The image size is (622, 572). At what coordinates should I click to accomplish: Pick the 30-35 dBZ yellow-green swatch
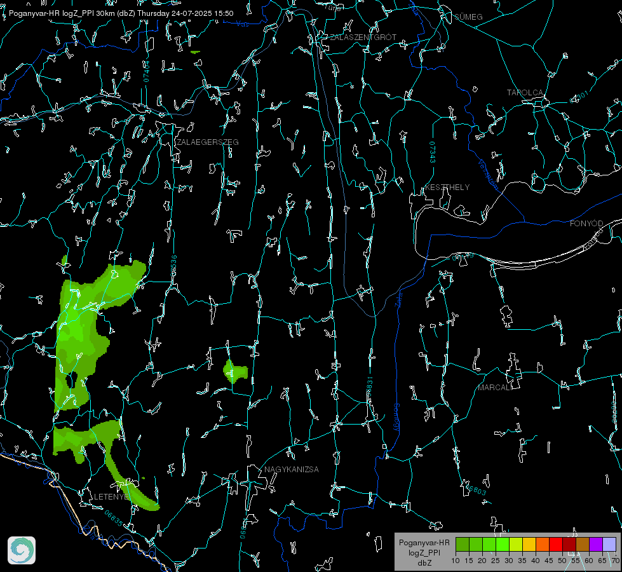tap(516, 544)
